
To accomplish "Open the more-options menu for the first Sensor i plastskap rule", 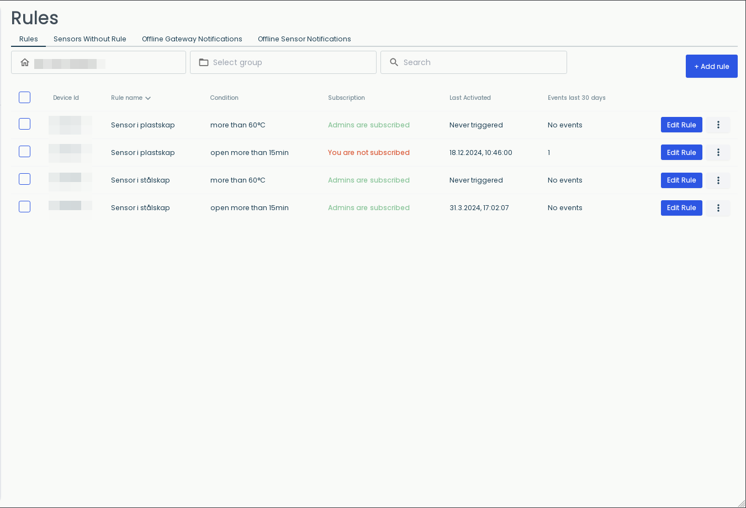I will [718, 125].
